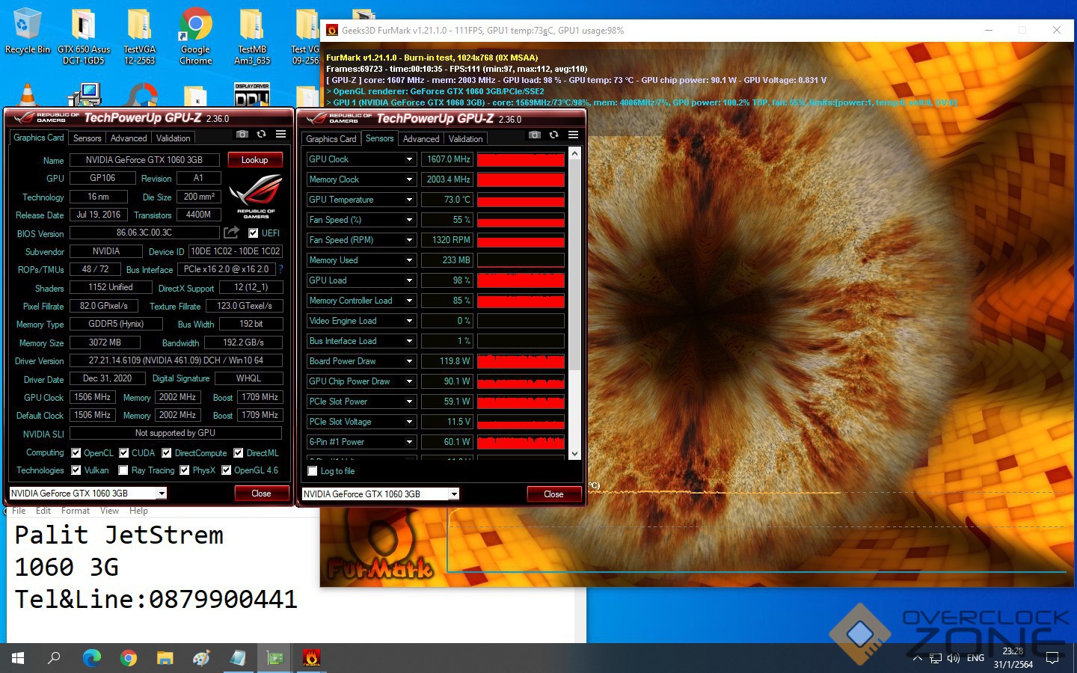
Task: Enable the Log to file checkbox
Action: coord(313,471)
